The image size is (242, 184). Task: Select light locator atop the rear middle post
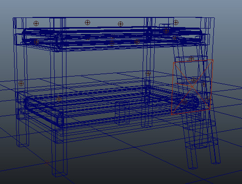148,73
